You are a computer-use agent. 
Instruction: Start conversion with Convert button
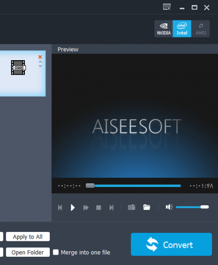pos(172,245)
